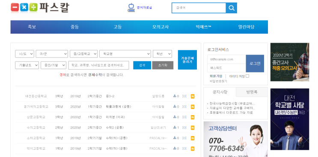Click the uploader name 일산뜨내기

[x=158, y=128]
